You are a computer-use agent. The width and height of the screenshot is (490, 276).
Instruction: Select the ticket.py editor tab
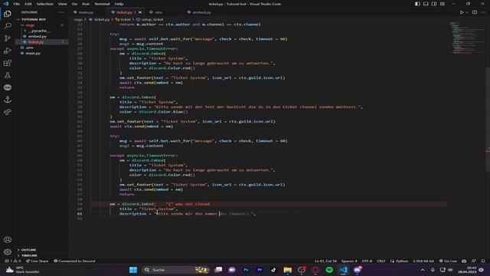tap(124, 12)
